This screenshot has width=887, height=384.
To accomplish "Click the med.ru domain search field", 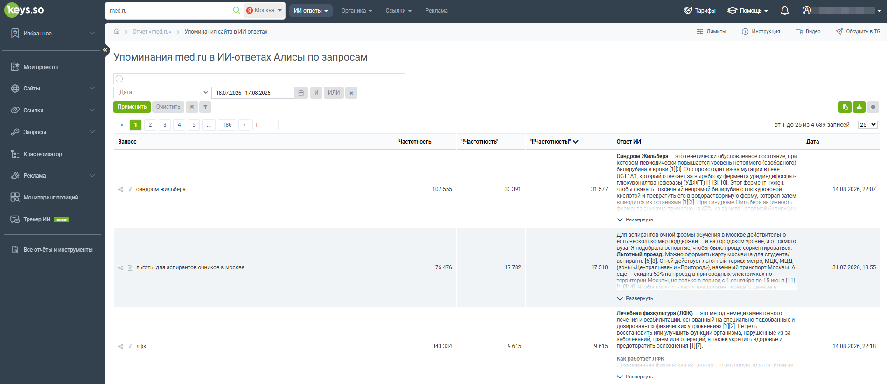I will tap(169, 10).
